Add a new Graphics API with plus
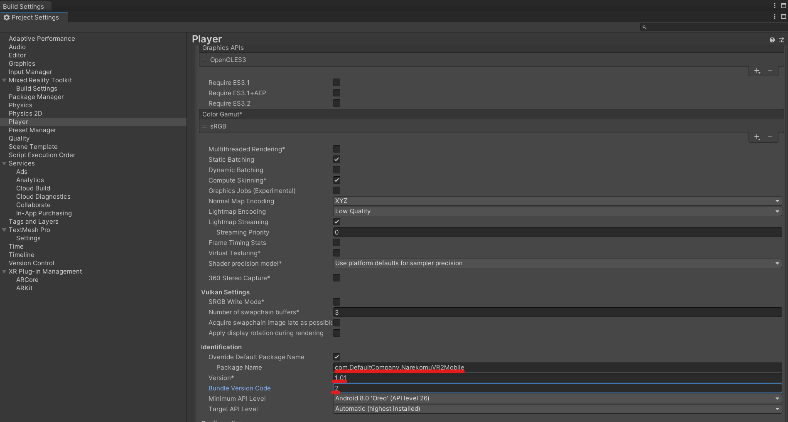Screen dimensions: 788x422 point(757,71)
